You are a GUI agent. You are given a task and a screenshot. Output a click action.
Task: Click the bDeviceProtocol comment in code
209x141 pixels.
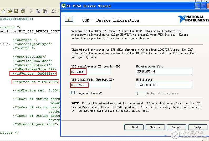(32, 65)
